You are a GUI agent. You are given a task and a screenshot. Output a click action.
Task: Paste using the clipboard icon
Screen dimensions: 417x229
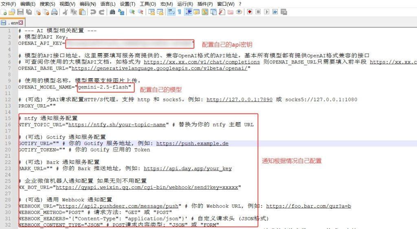[82, 12]
